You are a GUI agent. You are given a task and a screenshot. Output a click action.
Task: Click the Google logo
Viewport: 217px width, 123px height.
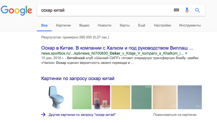tap(16, 11)
